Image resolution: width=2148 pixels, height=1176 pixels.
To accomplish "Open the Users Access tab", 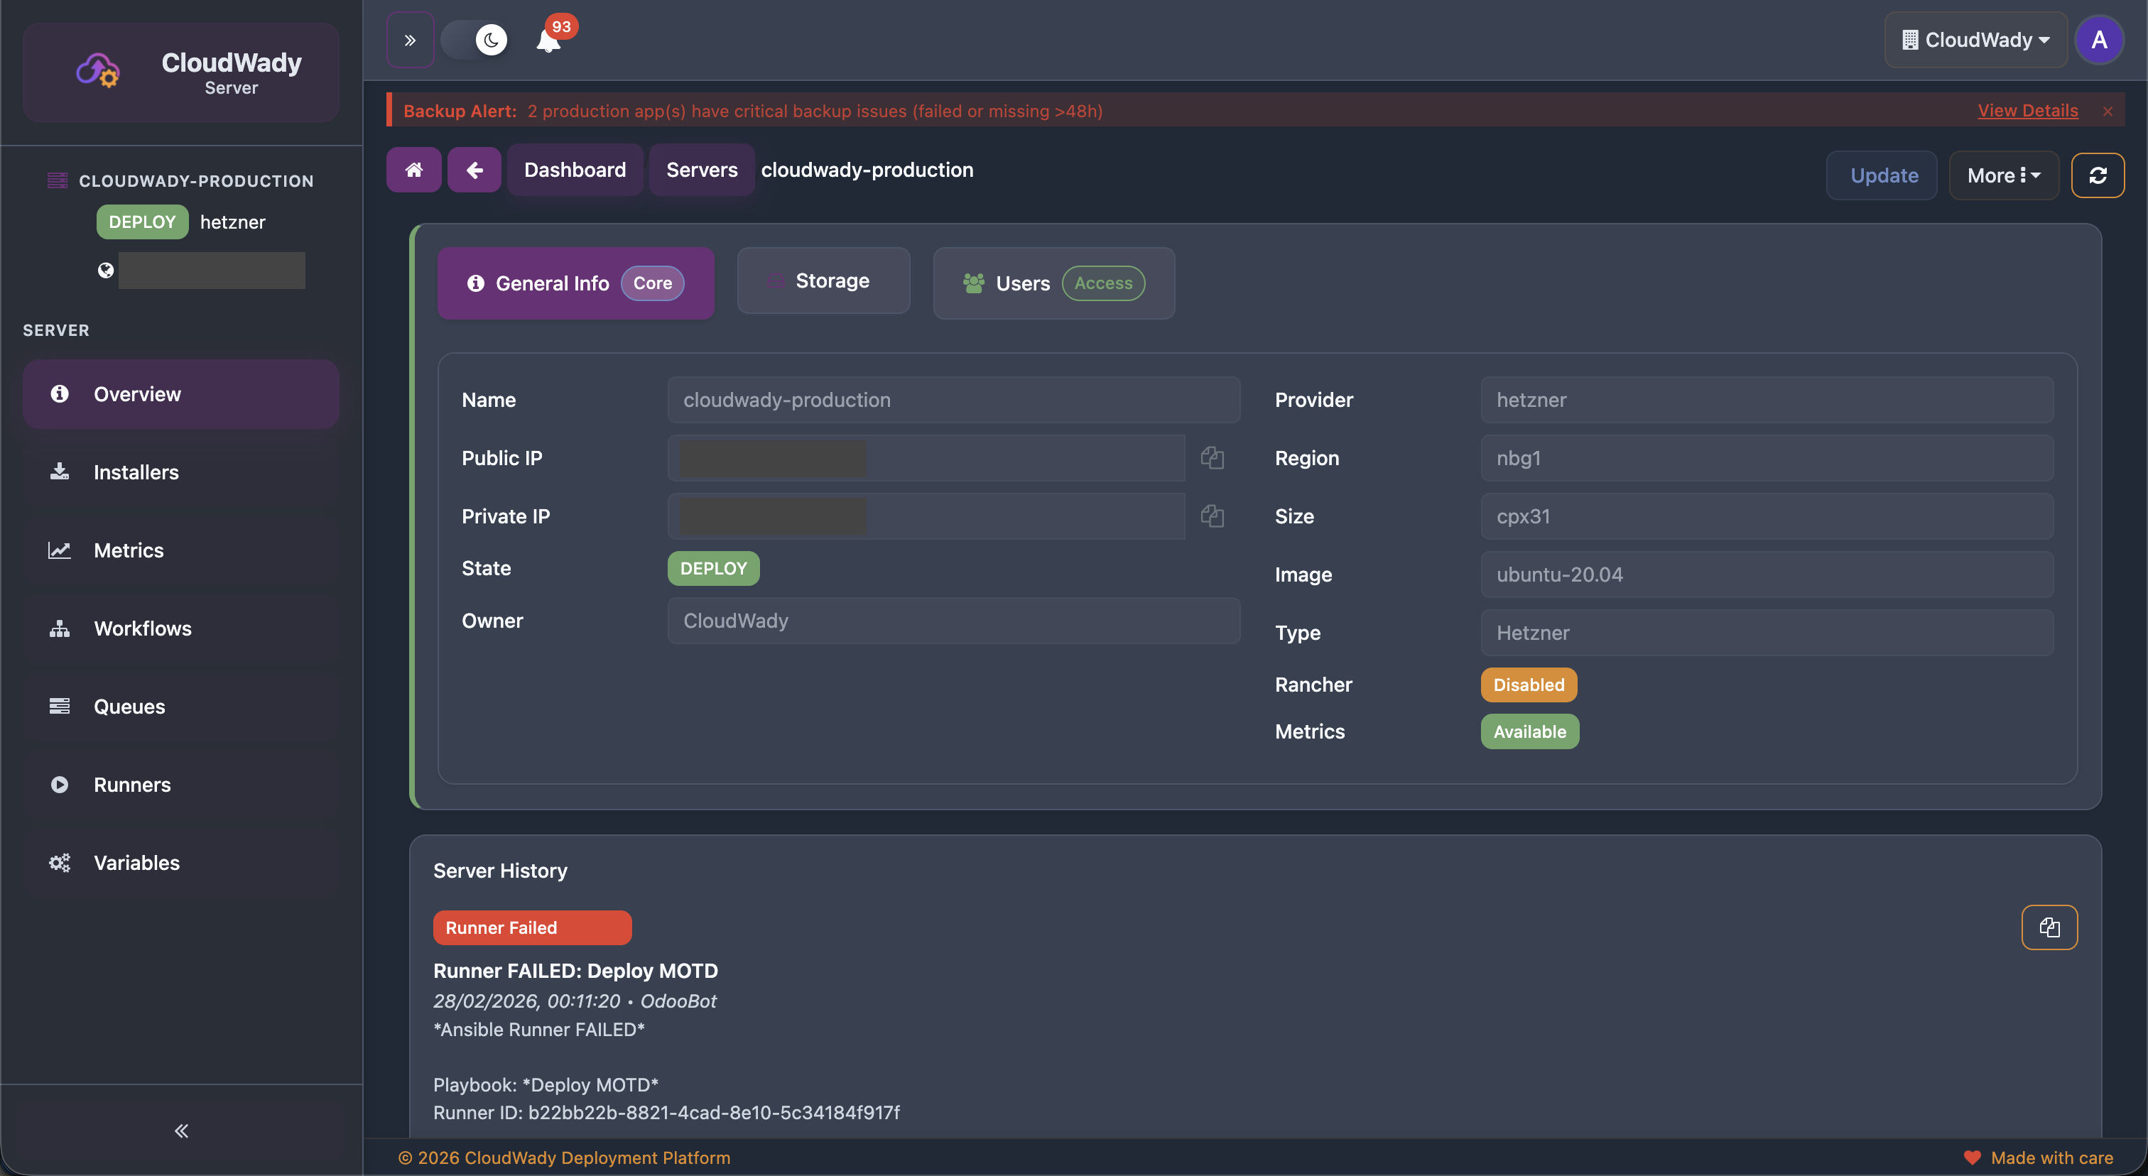I will [1053, 283].
